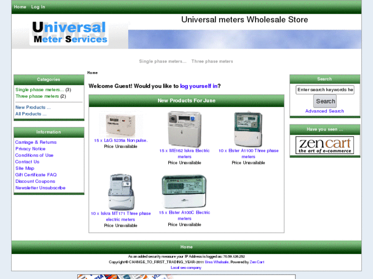Open Advanced Search
Screen dimensions: 373x279
324,111
